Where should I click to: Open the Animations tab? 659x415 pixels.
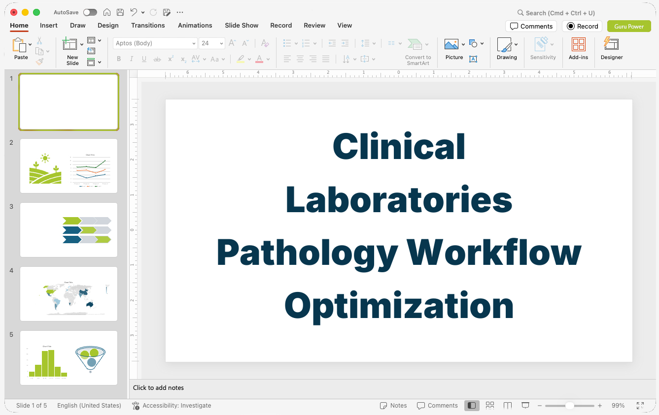coord(195,25)
